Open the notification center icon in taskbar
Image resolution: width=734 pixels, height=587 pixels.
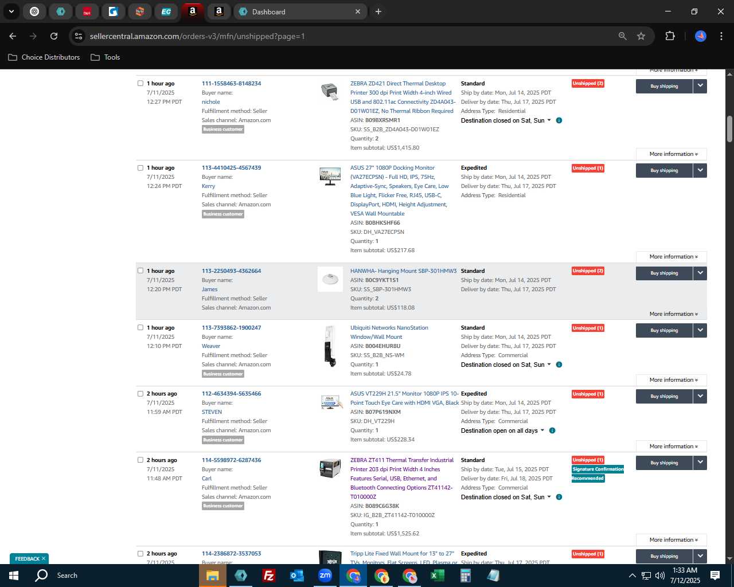coord(715,576)
